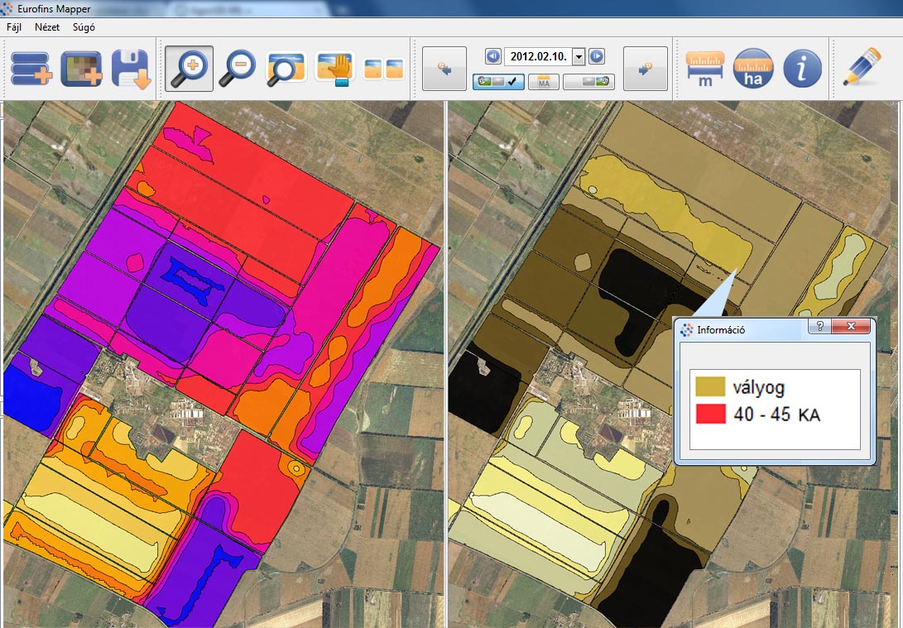Toggle the checkmarked layer mode button

[x=498, y=81]
